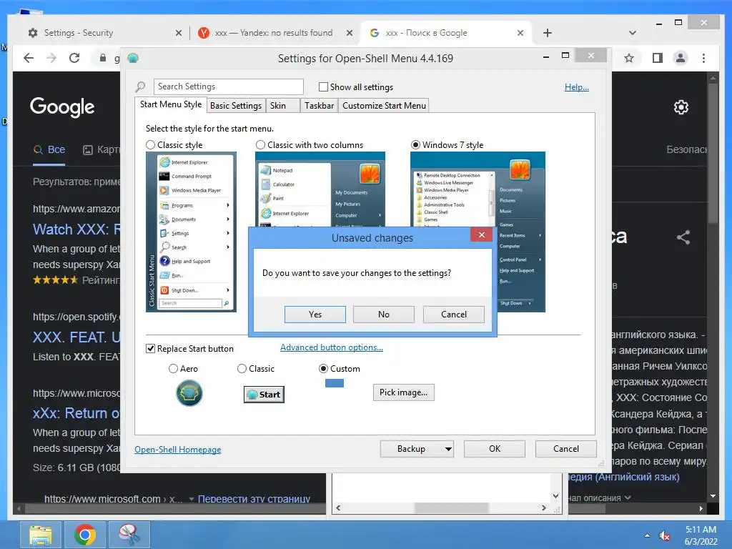732x549 pixels.
Task: Click Перевести эту страницу link
Action: pos(254,498)
